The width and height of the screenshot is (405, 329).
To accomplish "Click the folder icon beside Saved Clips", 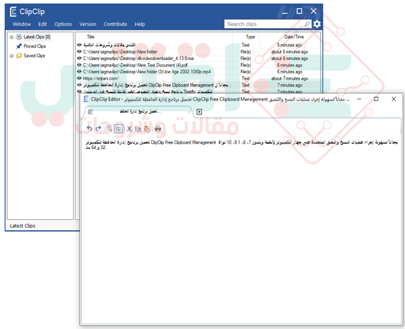I will (x=19, y=56).
